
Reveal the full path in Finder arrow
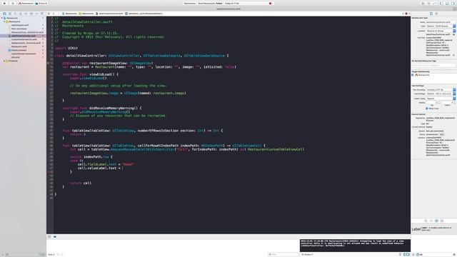tap(454, 55)
